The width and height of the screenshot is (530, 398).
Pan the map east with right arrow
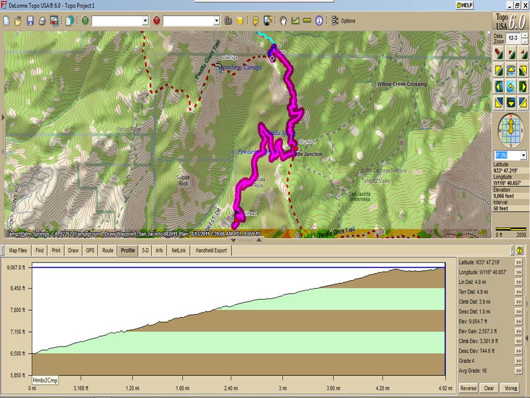523,86
